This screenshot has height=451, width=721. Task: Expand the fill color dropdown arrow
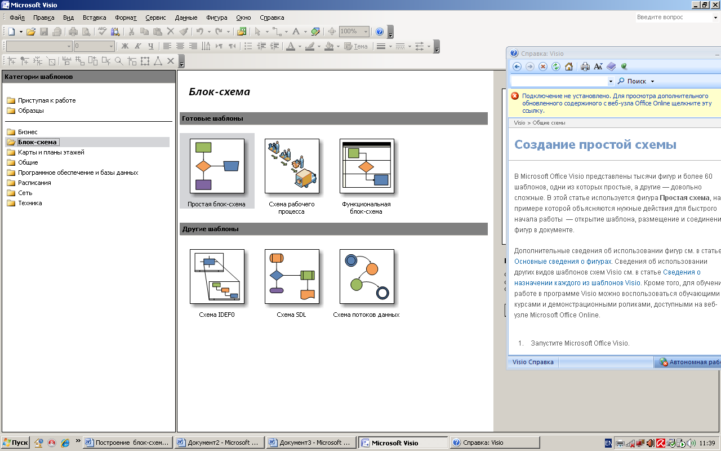[x=338, y=46]
